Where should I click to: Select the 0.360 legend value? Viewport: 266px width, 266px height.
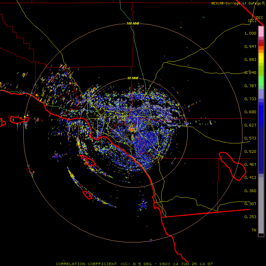250,191
